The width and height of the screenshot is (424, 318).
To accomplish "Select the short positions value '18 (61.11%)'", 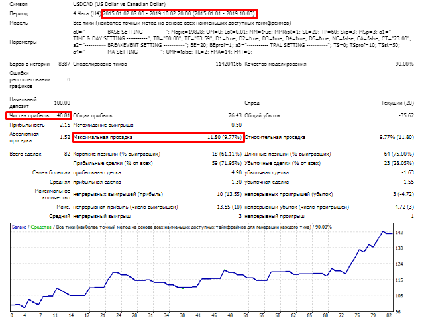I will click(x=227, y=154).
